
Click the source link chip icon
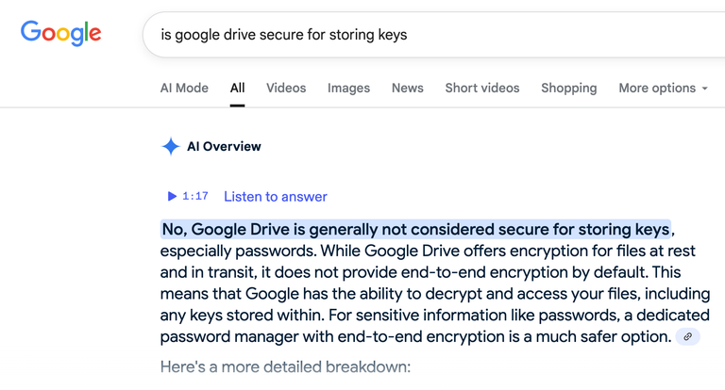687,336
